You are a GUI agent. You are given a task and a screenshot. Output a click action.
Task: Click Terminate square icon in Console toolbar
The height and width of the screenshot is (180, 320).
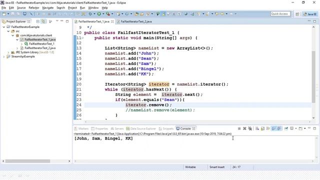(x=239, y=128)
